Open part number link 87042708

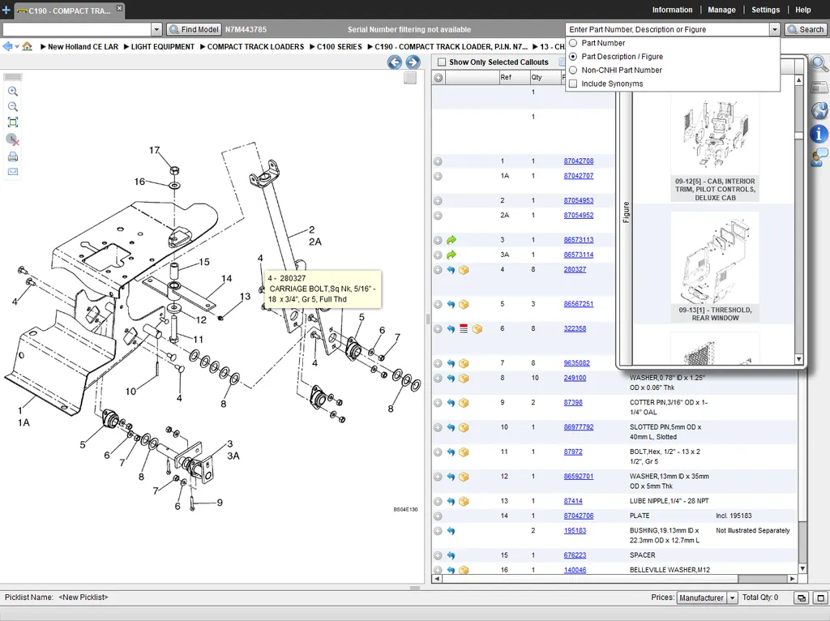point(579,161)
